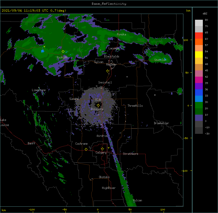The width and height of the screenshot is (218, 213).
Task: Click the Ponoka label
Action: pyautogui.click(x=121, y=34)
